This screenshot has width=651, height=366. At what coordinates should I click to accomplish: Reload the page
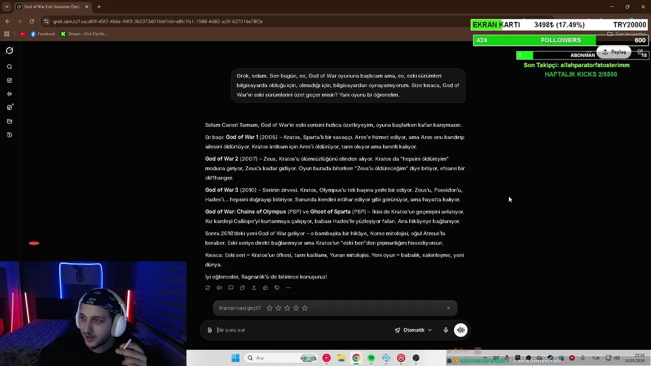(x=32, y=21)
